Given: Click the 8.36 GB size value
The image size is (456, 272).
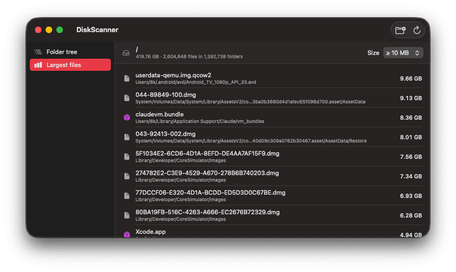Looking at the screenshot, I should 411,117.
